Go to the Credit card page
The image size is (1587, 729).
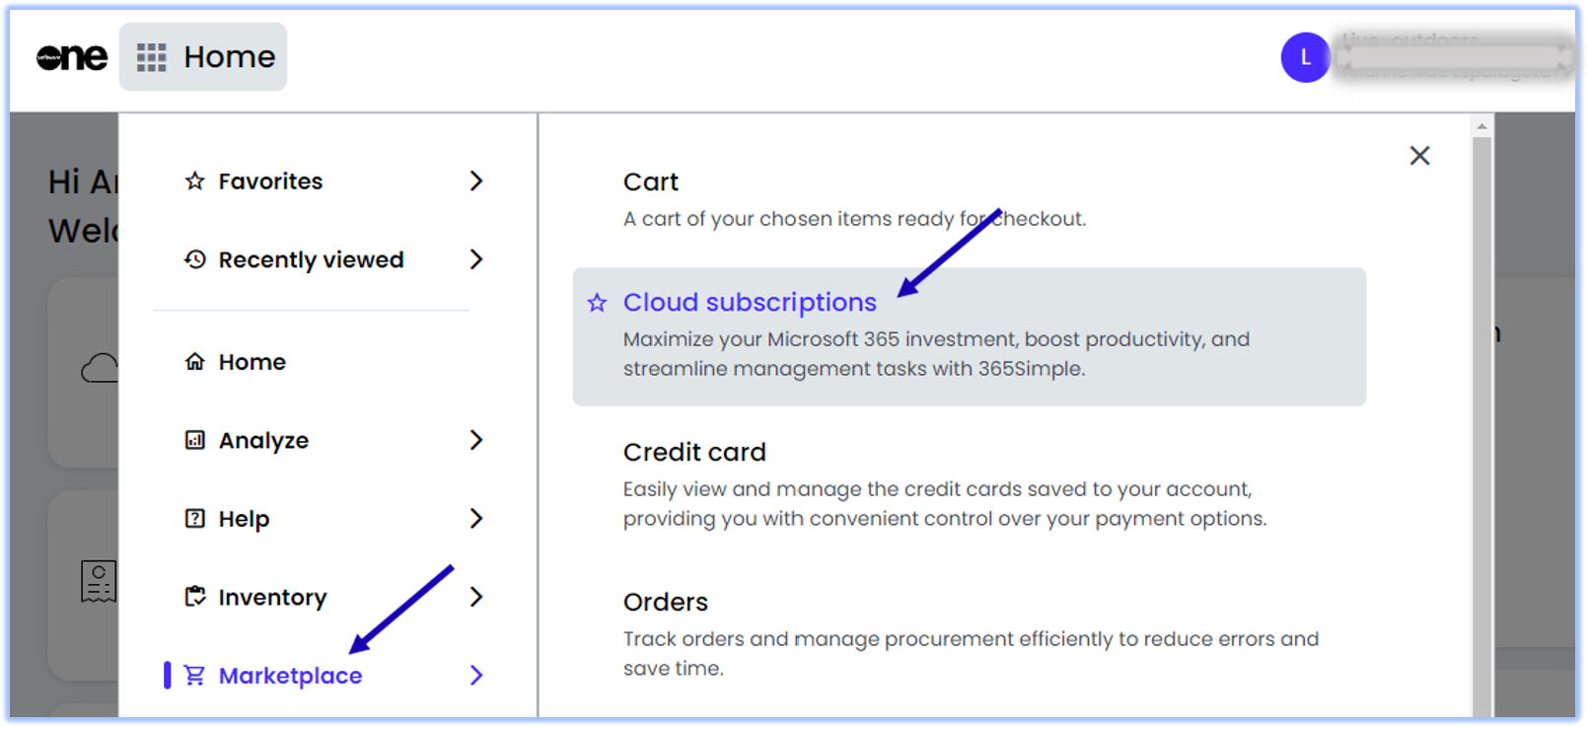[x=694, y=453]
